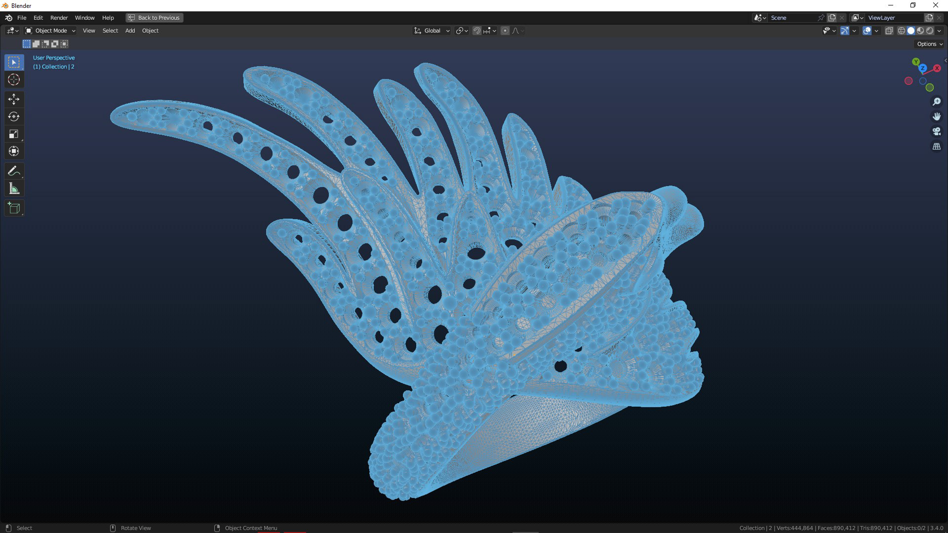
Task: Click Back to Previous button
Action: [x=154, y=18]
